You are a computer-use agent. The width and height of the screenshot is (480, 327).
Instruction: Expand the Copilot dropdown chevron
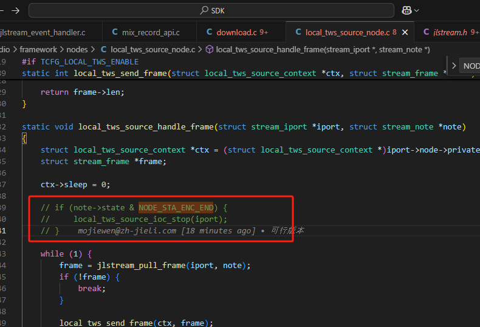click(x=416, y=11)
